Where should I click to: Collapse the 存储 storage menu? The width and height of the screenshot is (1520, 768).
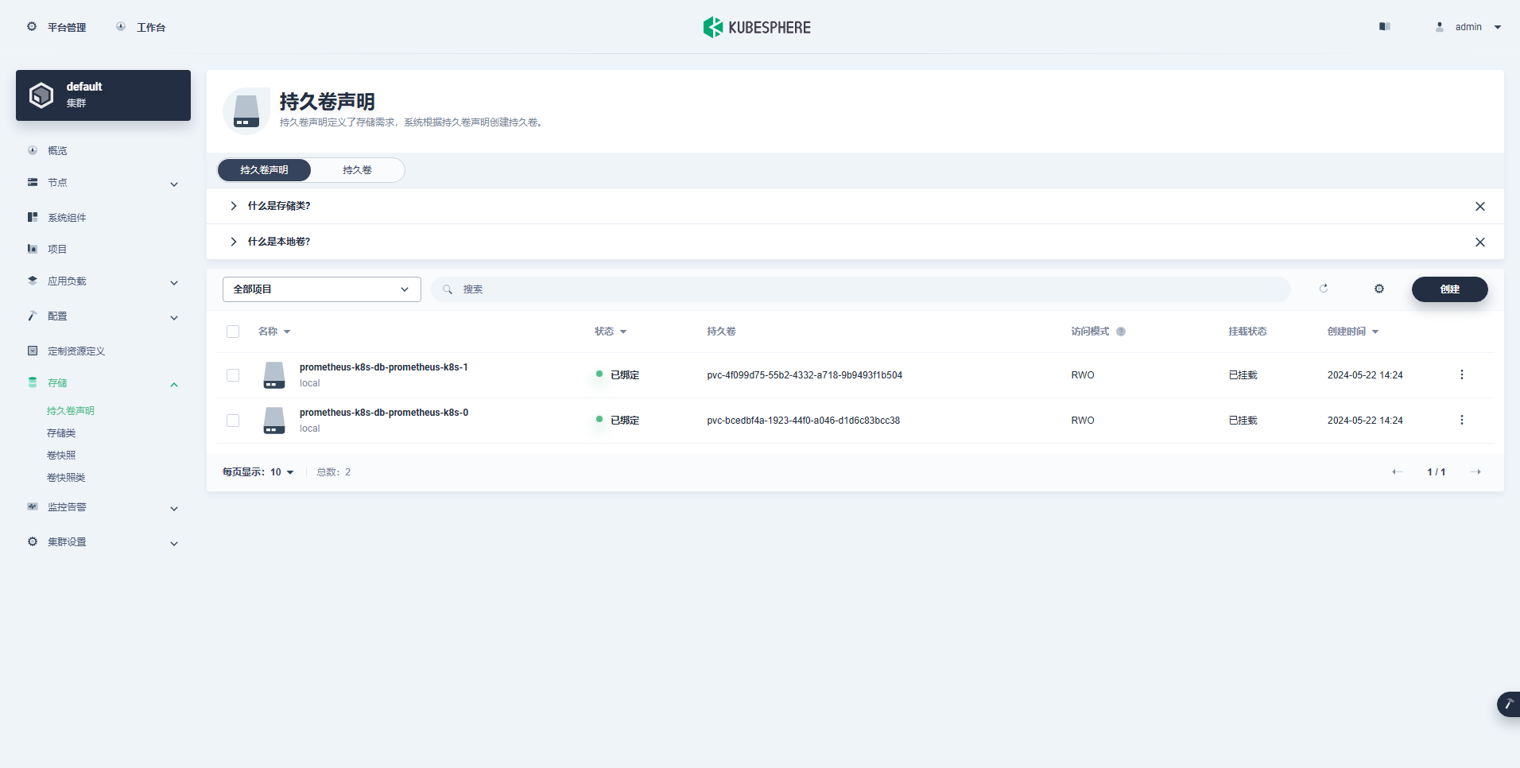click(x=103, y=383)
